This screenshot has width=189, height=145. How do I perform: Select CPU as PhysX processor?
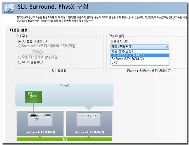tap(140, 63)
